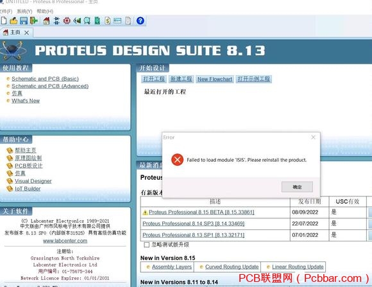Open the Assembly Layers link
The width and height of the screenshot is (372, 287).
(x=172, y=267)
